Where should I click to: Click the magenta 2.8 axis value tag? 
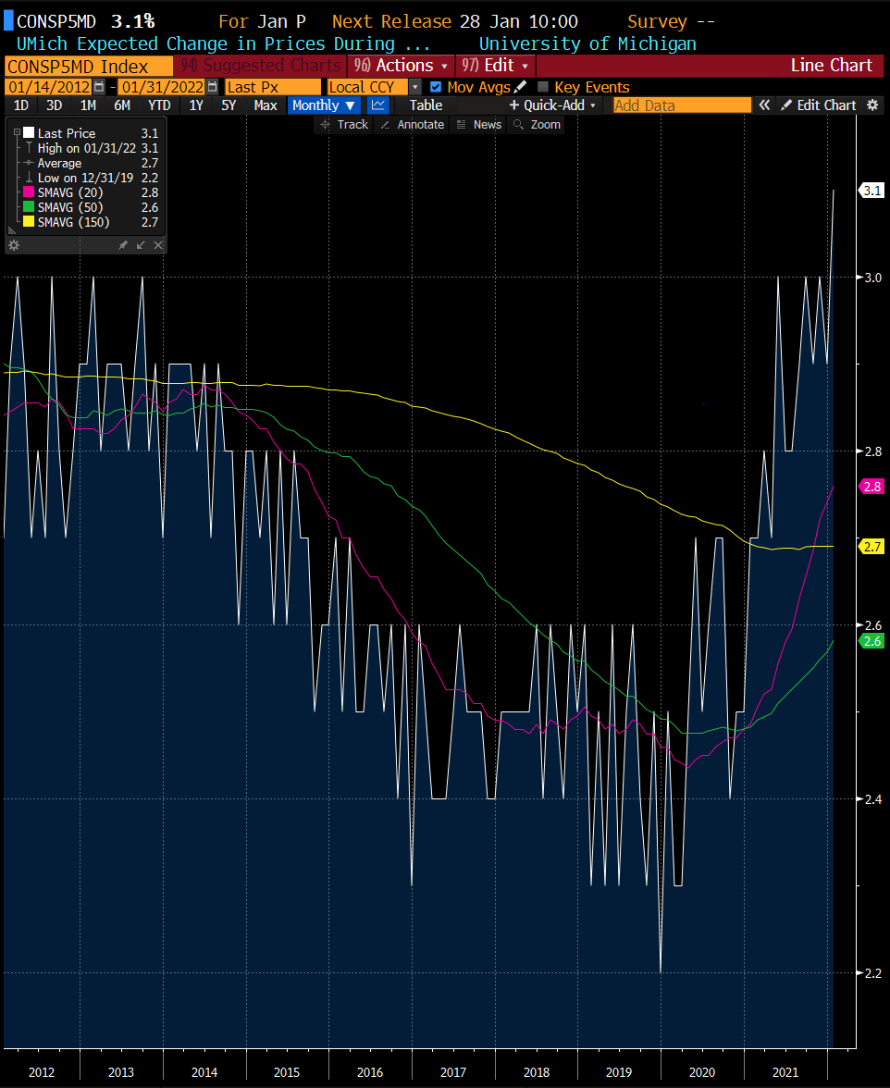[x=872, y=487]
